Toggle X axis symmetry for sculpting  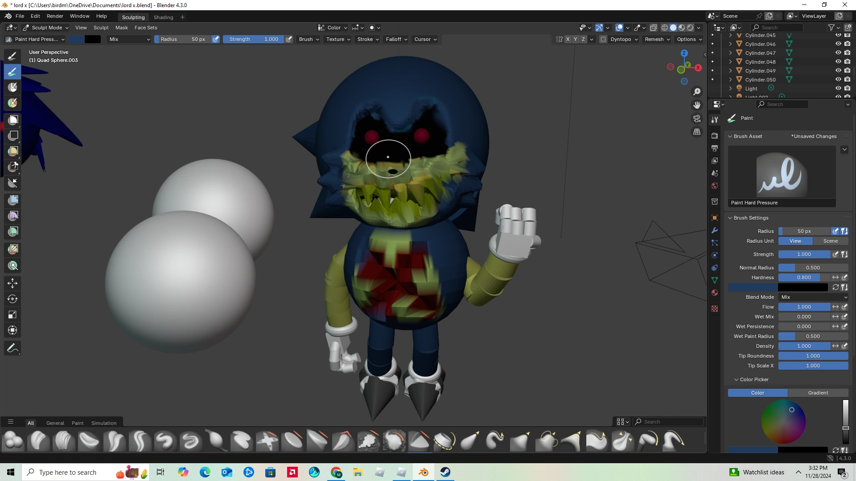click(x=568, y=39)
